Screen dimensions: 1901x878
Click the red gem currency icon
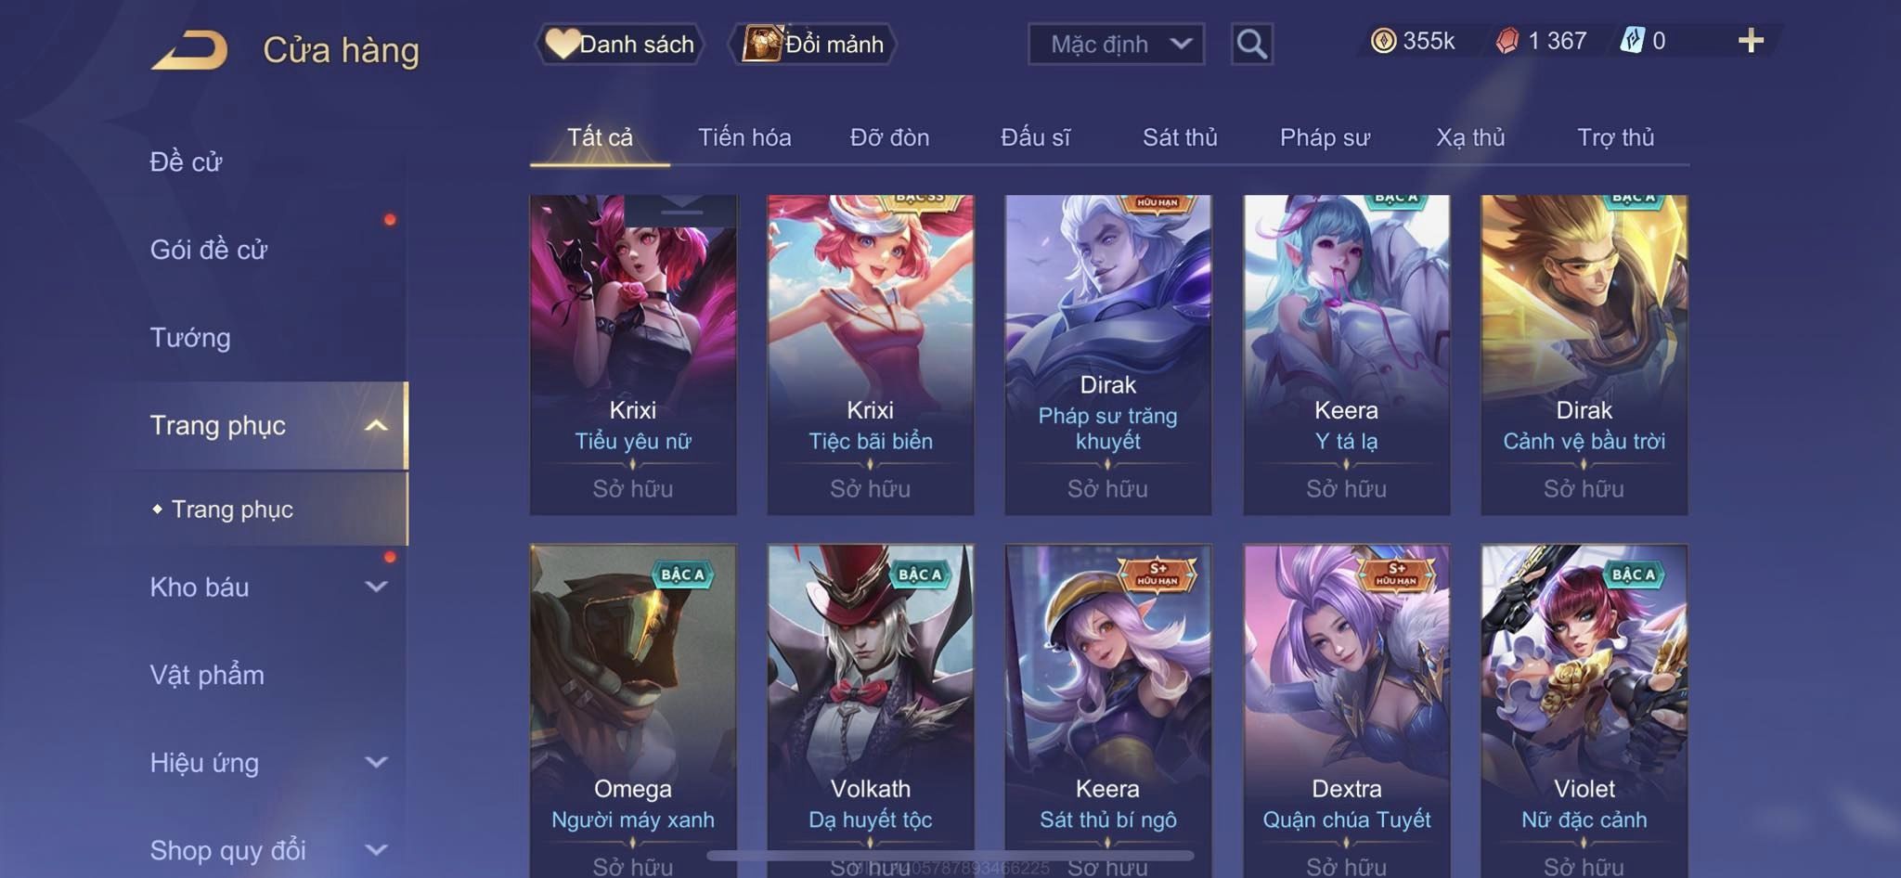point(1507,41)
